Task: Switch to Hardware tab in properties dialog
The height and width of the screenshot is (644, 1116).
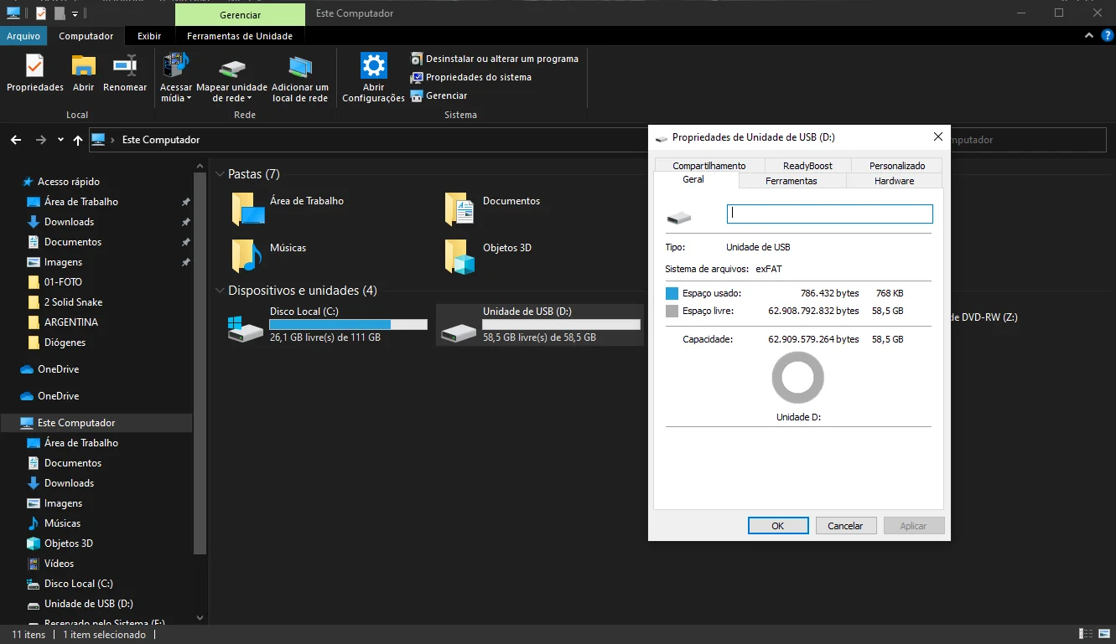Action: point(895,181)
